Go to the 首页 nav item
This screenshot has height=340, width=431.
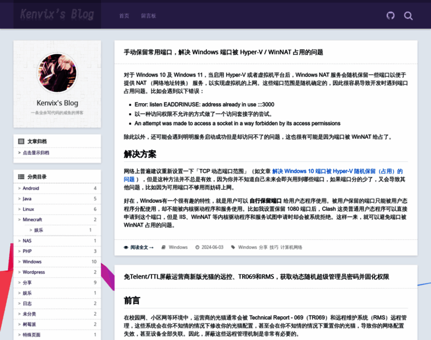(124, 16)
